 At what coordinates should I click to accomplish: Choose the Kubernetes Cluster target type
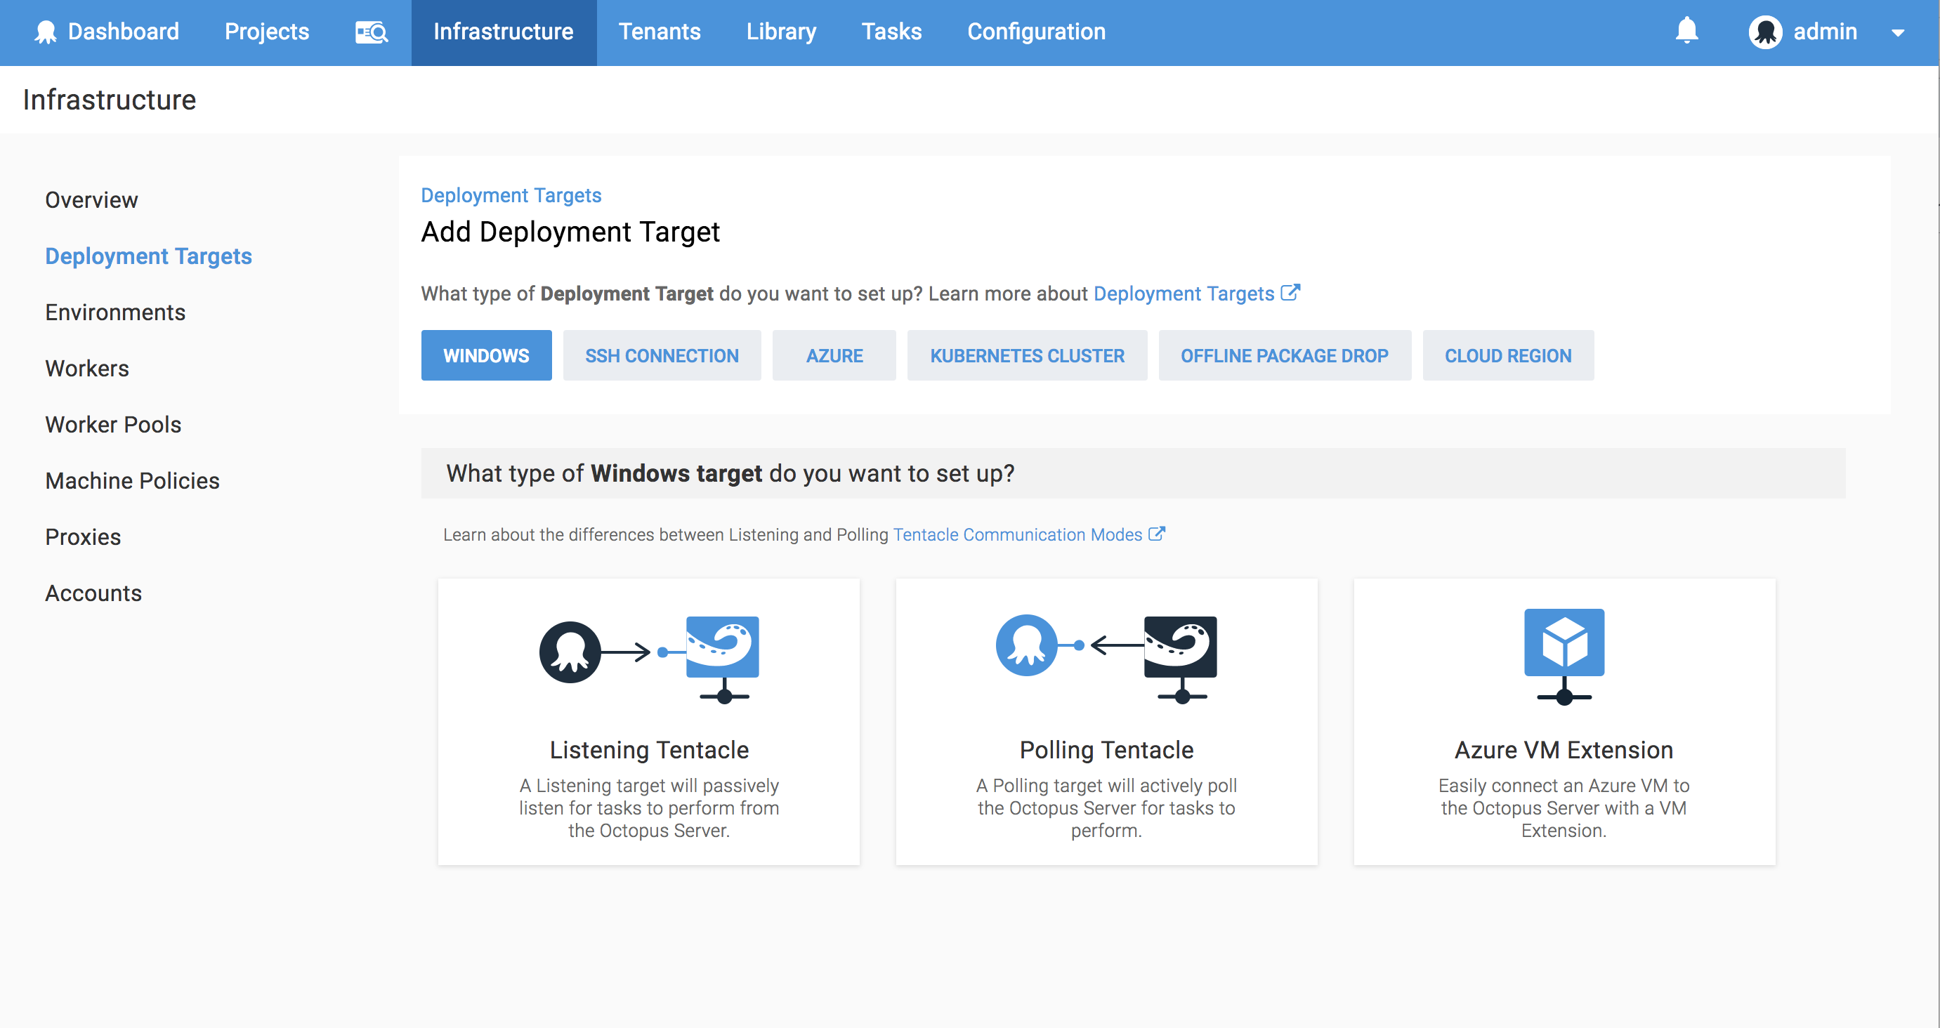1026,355
